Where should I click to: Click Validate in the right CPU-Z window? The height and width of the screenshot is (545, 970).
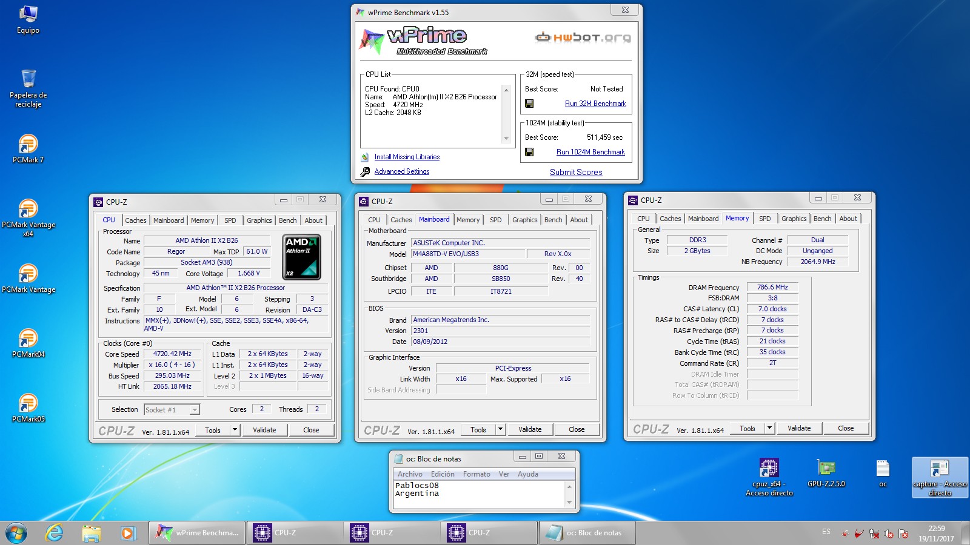[x=799, y=428]
